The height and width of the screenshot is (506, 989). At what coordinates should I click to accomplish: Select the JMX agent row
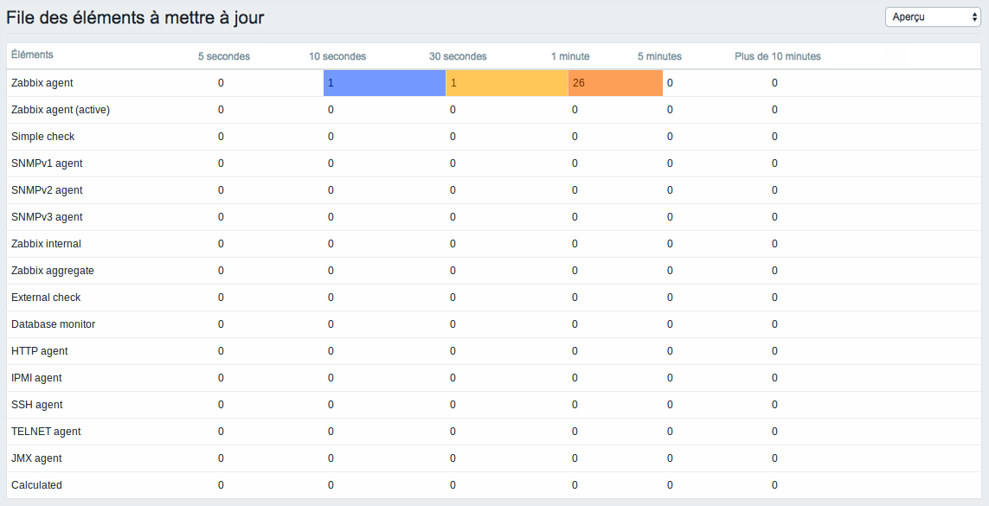click(x=494, y=458)
